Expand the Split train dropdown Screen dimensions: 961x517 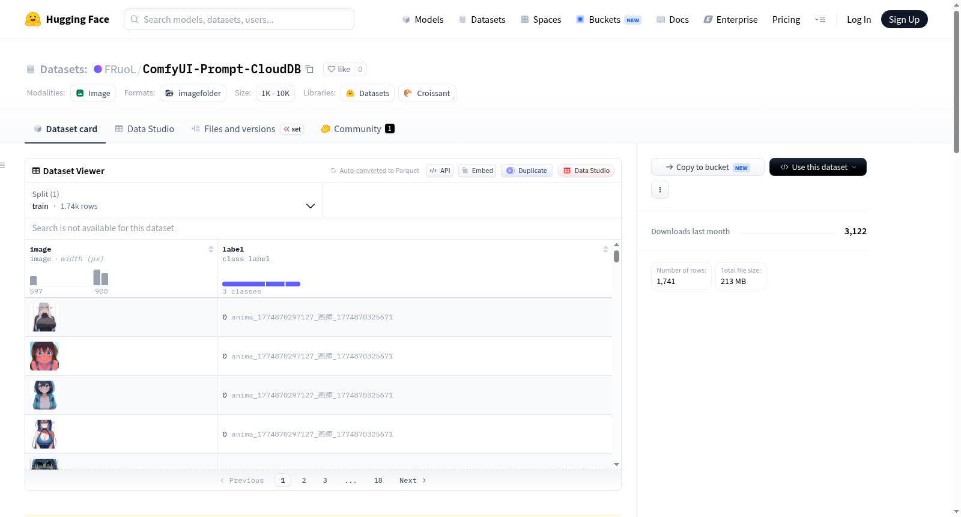pos(174,200)
